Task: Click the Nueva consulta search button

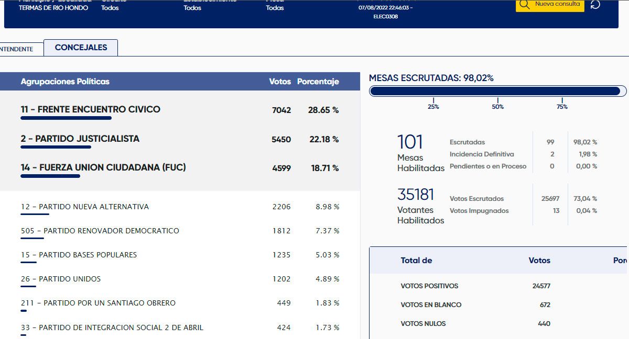Action: [550, 5]
